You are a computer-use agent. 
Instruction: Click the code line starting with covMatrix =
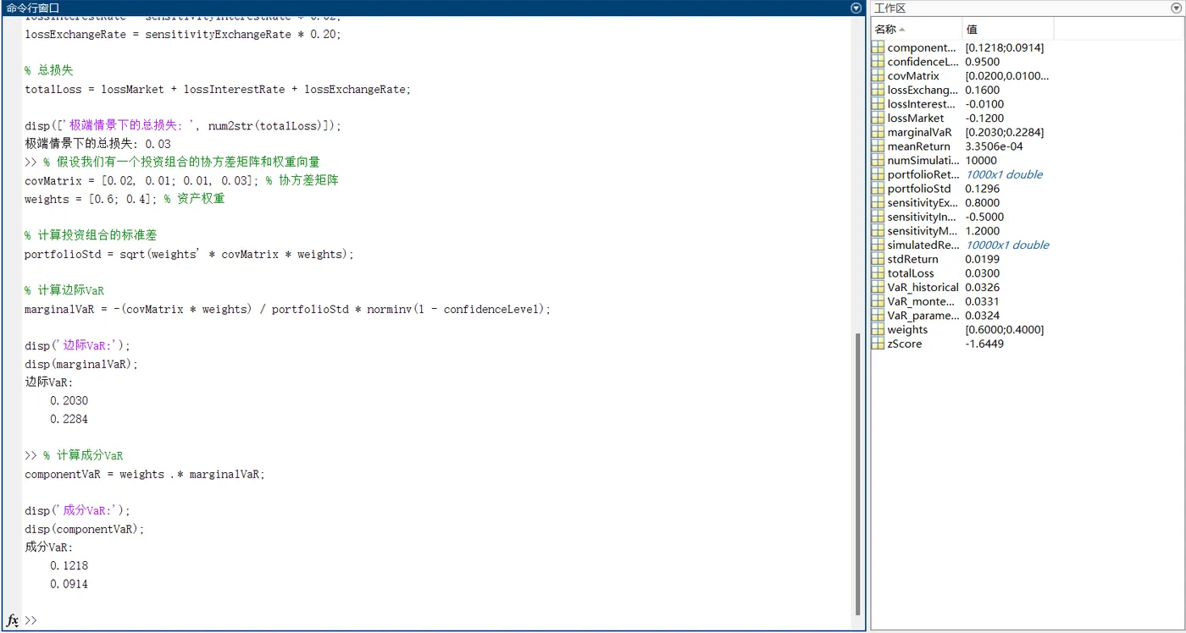click(181, 181)
